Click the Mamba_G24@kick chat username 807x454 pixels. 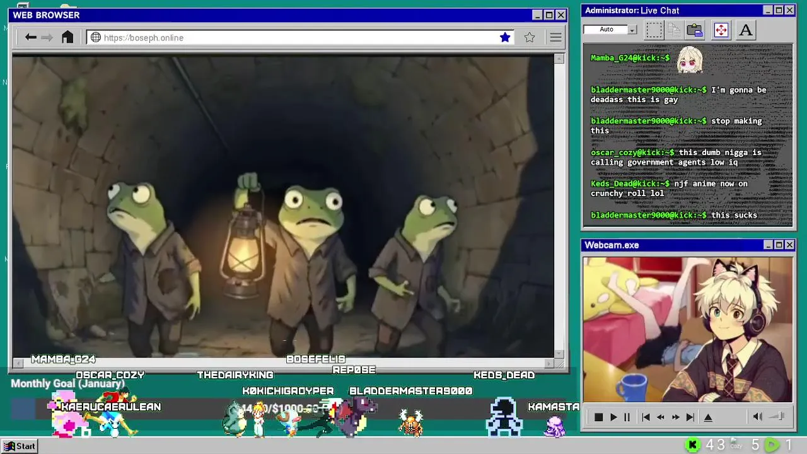pos(630,58)
